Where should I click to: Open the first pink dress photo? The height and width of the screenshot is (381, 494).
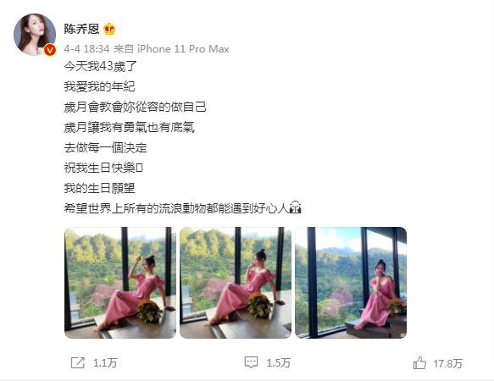(x=120, y=283)
